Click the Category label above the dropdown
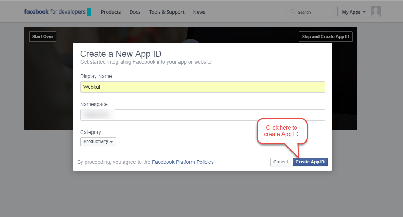 pyautogui.click(x=91, y=132)
